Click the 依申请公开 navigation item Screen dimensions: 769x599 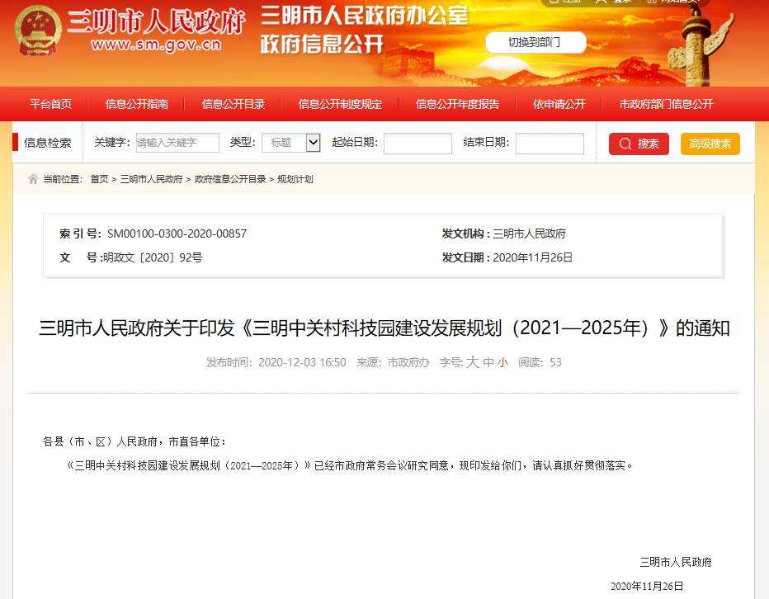coord(559,104)
